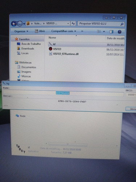This screenshot has height=182, width=136.
Task: Open the Help question mark icon
Action: click(119, 32)
